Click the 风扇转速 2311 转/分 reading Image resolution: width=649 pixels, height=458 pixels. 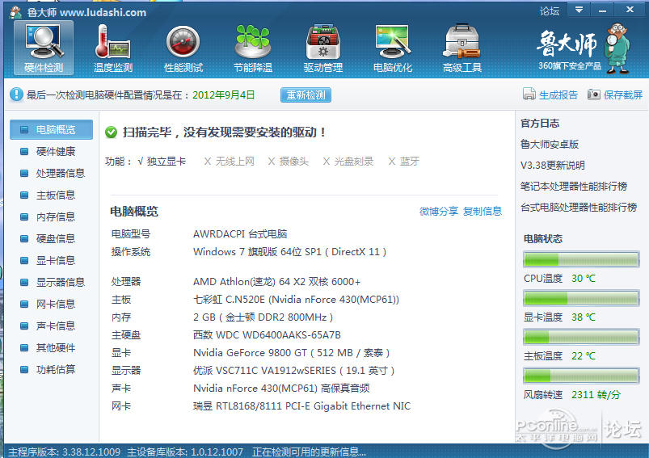(x=596, y=395)
